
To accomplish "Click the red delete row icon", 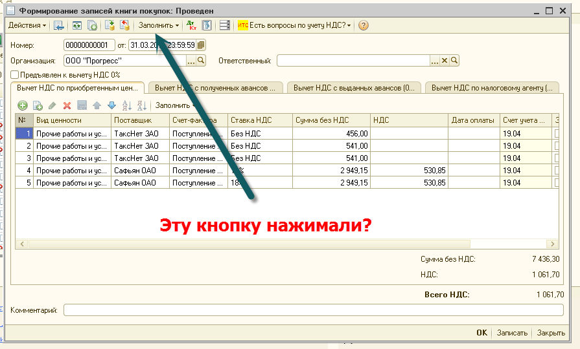I will pos(67,105).
